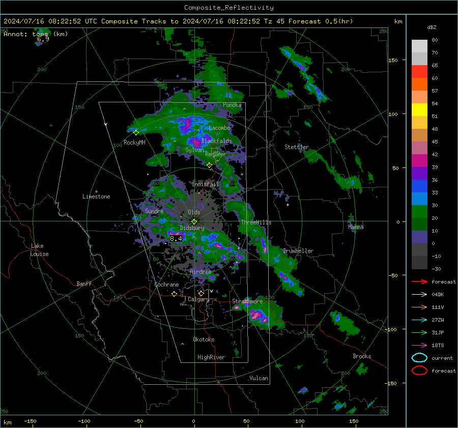Screen dimensions: 458x428
Task: Click the Vulcan city label
Action: point(259,378)
